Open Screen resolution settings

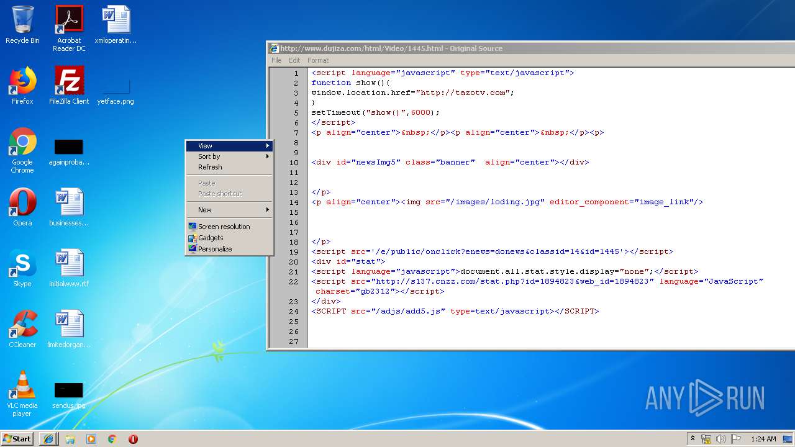229,227
